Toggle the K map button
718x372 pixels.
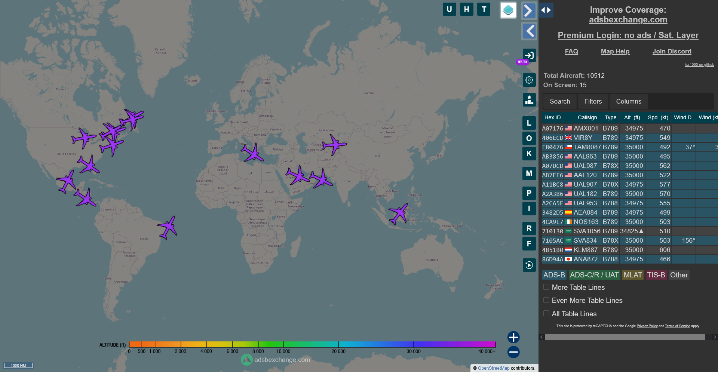[529, 154]
